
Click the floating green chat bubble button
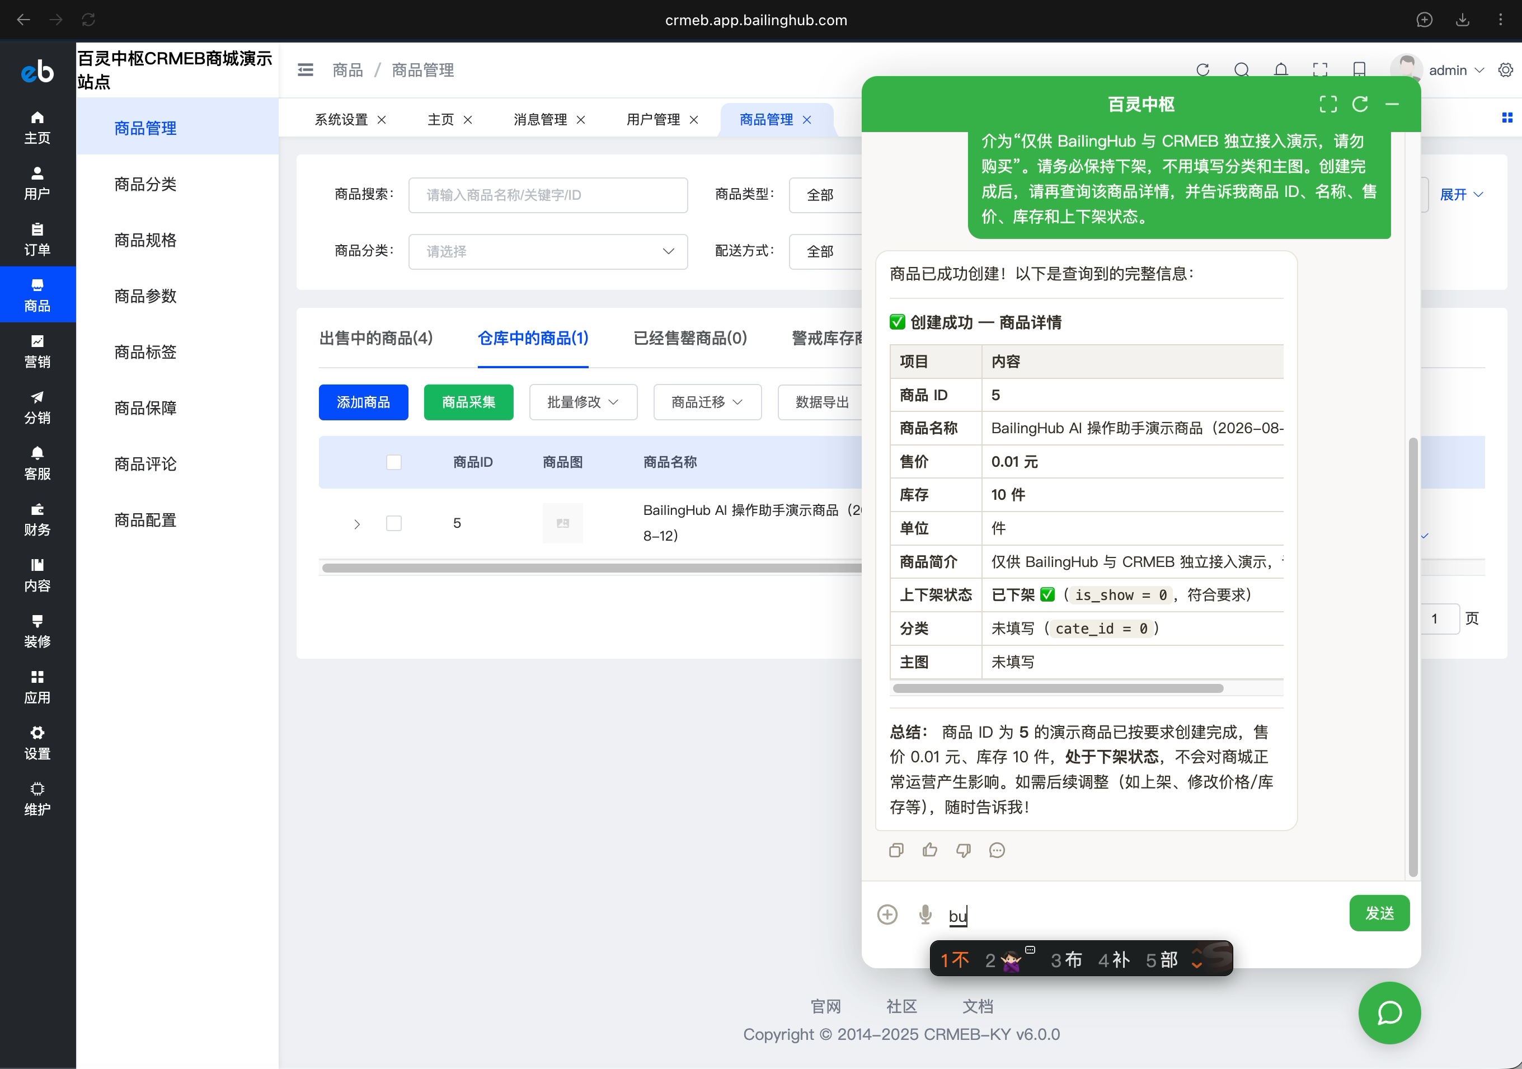1389,1012
